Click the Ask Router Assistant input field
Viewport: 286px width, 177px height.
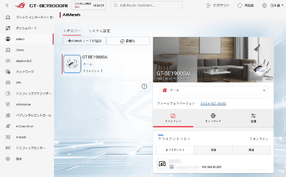pos(147,5)
